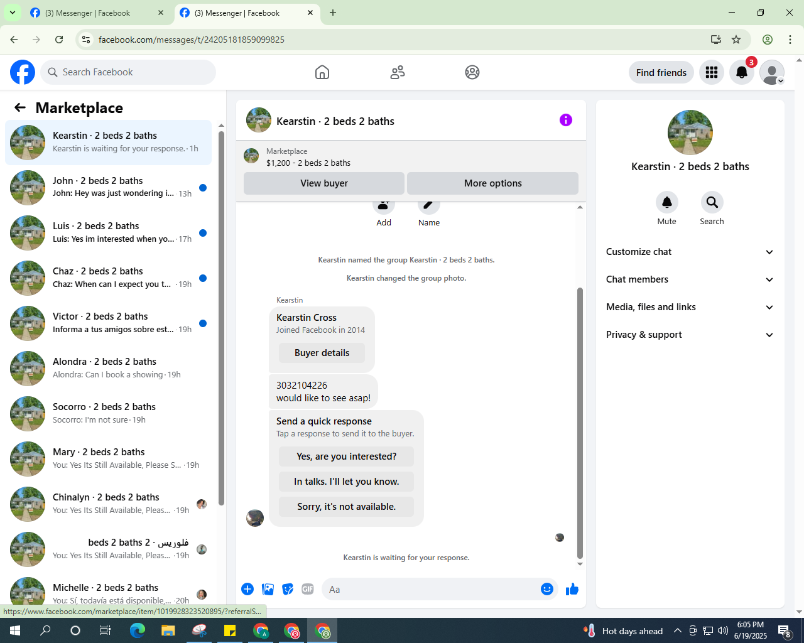The image size is (804, 643).
Task: Click the View buyer button
Action: click(324, 183)
